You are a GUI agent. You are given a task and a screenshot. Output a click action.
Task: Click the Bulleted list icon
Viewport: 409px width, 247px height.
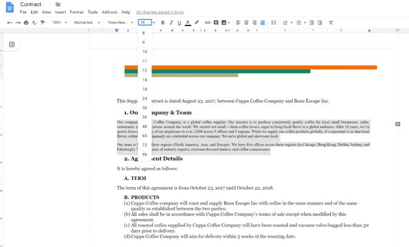tap(299, 23)
